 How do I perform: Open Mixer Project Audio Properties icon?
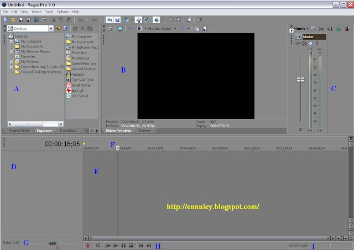click(313, 29)
